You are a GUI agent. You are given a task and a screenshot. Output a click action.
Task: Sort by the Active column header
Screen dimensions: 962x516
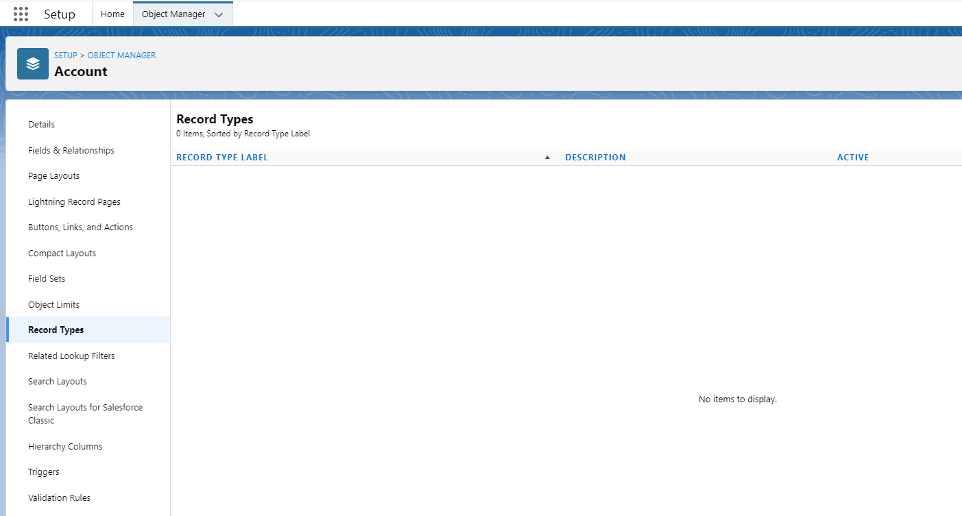pos(853,158)
